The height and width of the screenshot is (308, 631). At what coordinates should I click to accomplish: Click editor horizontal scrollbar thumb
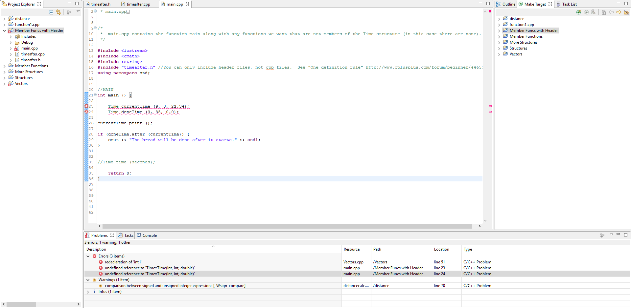pyautogui.click(x=287, y=226)
